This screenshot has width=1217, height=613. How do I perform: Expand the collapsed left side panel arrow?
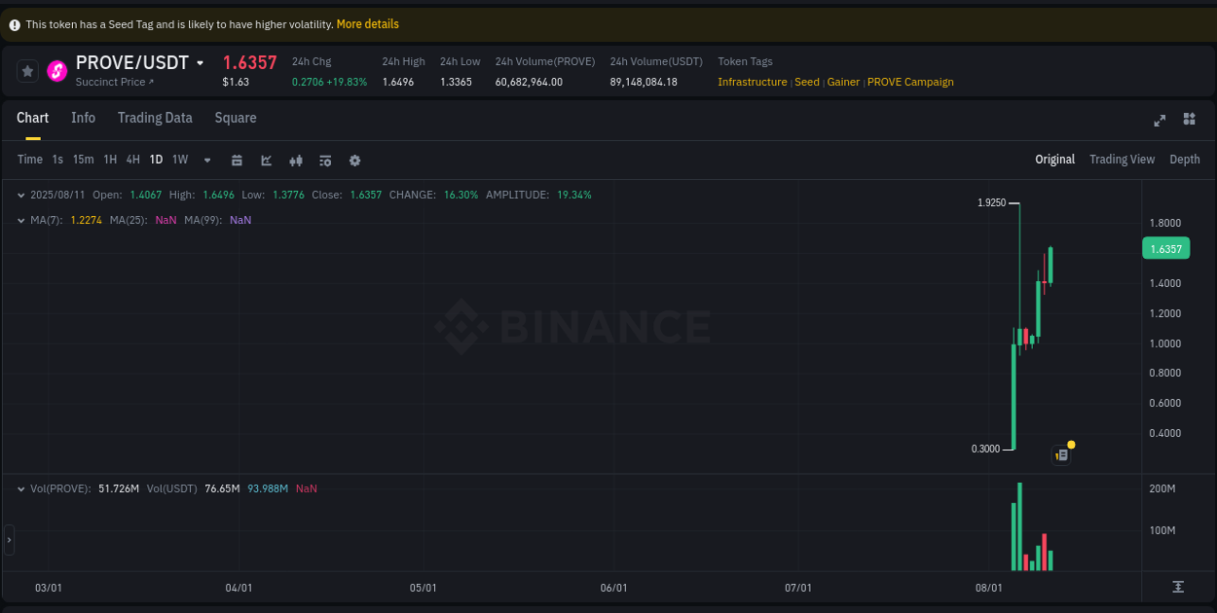click(8, 539)
